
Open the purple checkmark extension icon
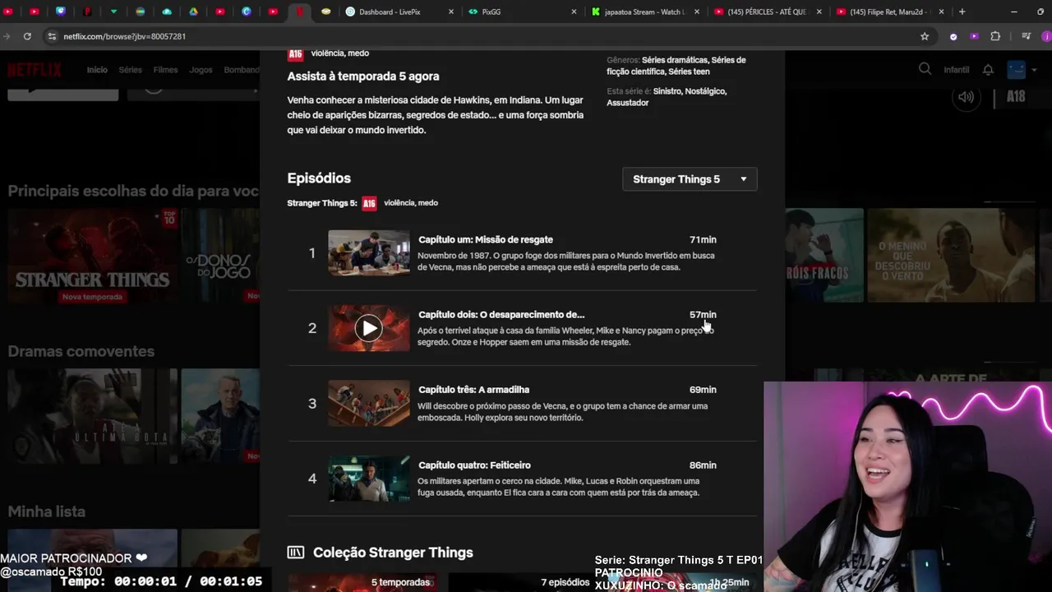coord(953,36)
